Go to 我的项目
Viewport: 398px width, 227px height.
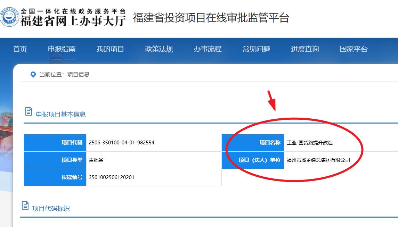tap(110, 49)
